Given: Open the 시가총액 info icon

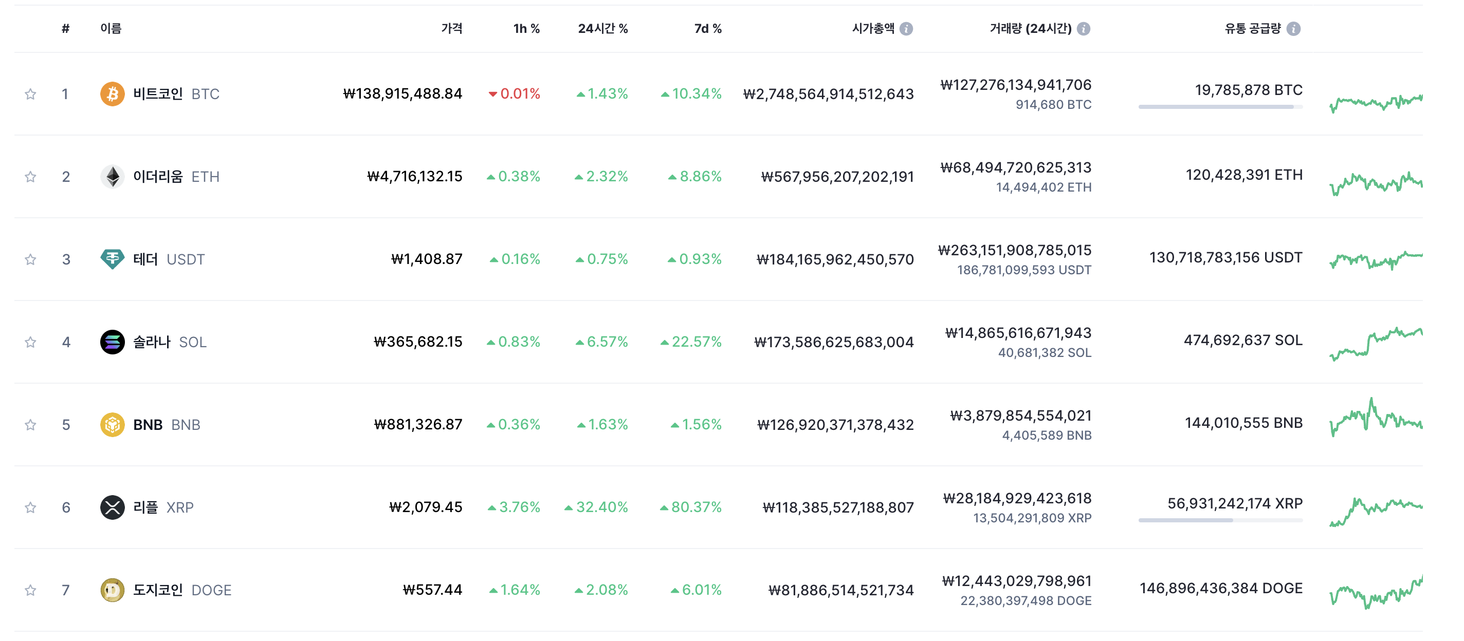Looking at the screenshot, I should [x=906, y=28].
